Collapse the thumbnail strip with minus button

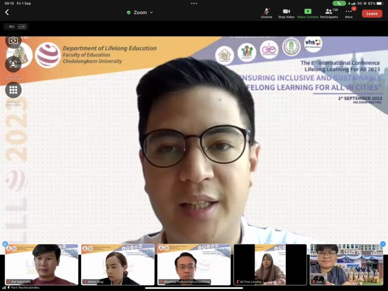[x=383, y=244]
